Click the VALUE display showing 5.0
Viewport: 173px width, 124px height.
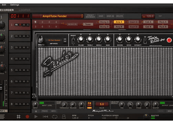coord(102,104)
